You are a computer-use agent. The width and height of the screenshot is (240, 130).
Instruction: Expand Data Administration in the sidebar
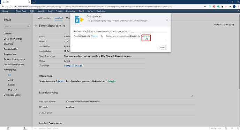pyautogui.click(x=14, y=64)
